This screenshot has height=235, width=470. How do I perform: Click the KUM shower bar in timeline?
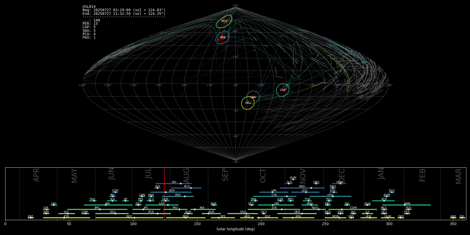(x=293, y=179)
